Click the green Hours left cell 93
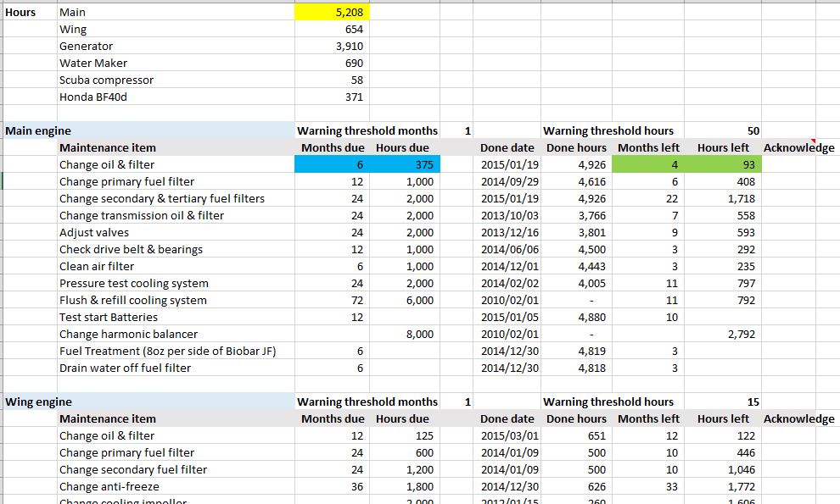Screen dimensions: 840x504 pyautogui.click(x=722, y=165)
